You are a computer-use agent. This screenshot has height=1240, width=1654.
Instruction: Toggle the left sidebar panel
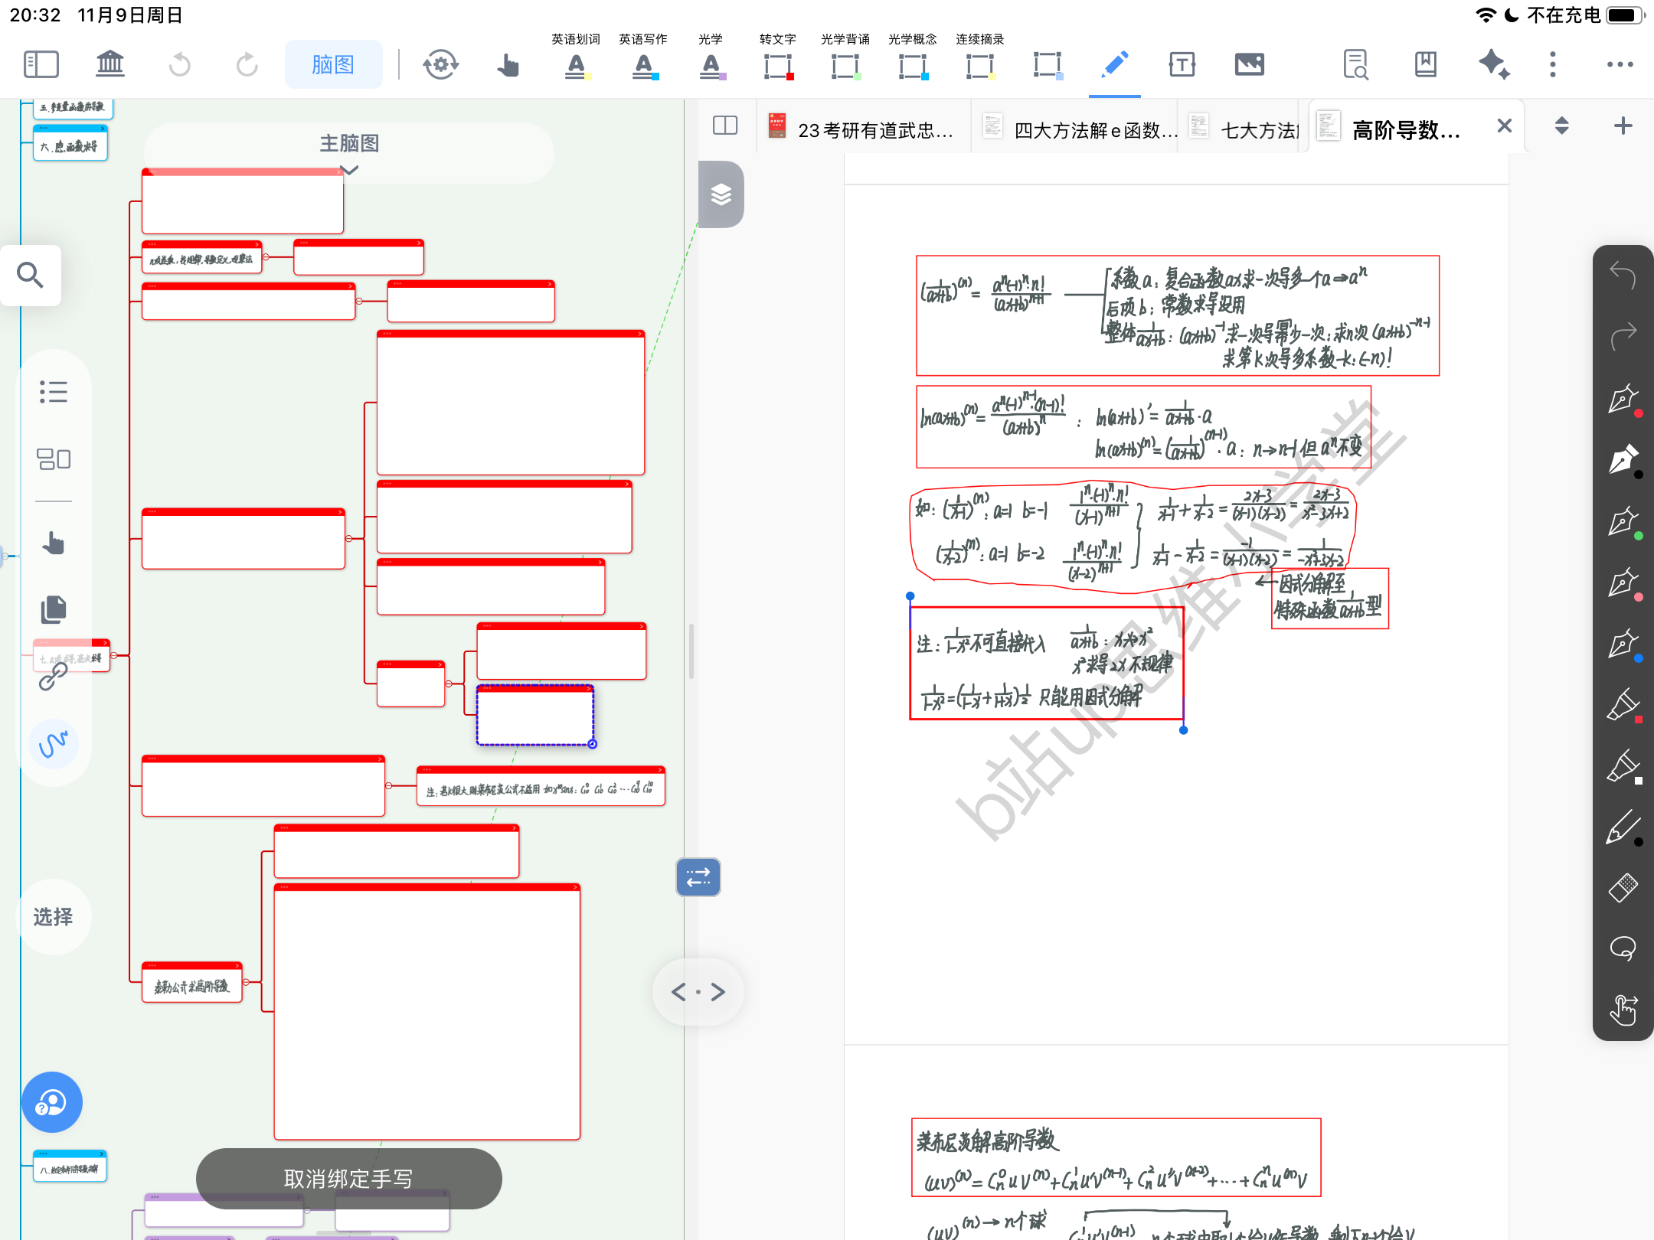point(41,64)
